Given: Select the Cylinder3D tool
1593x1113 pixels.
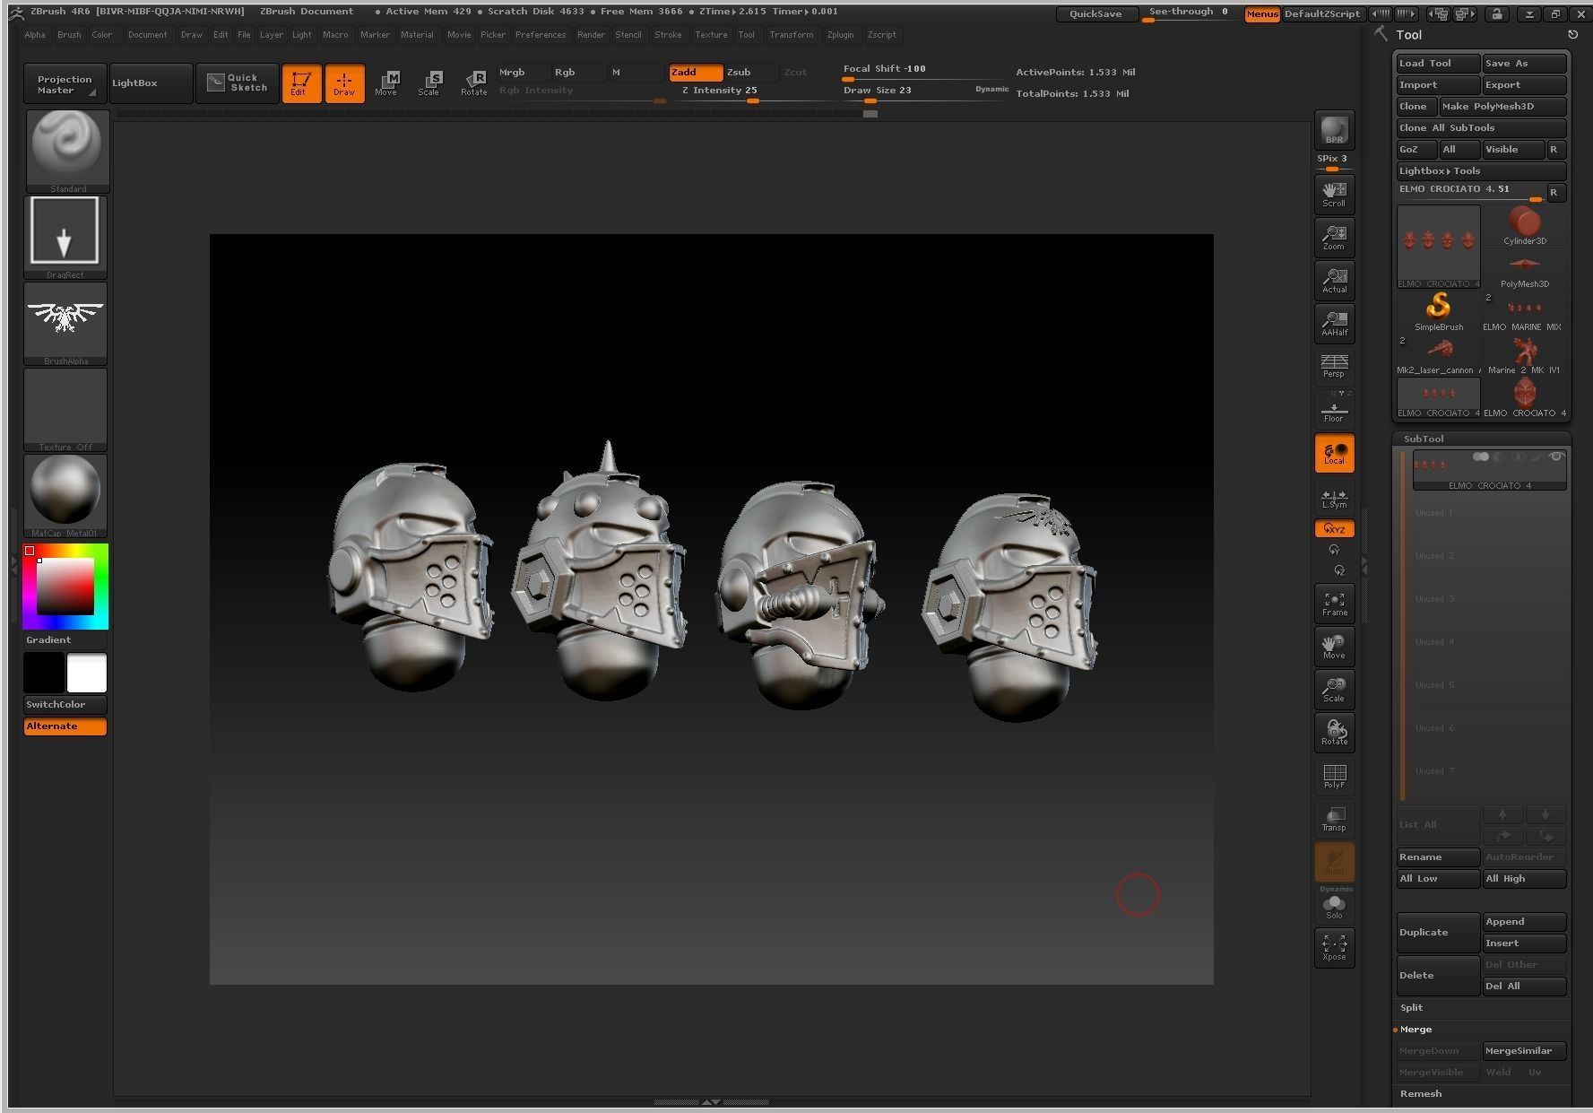Looking at the screenshot, I should point(1524,225).
